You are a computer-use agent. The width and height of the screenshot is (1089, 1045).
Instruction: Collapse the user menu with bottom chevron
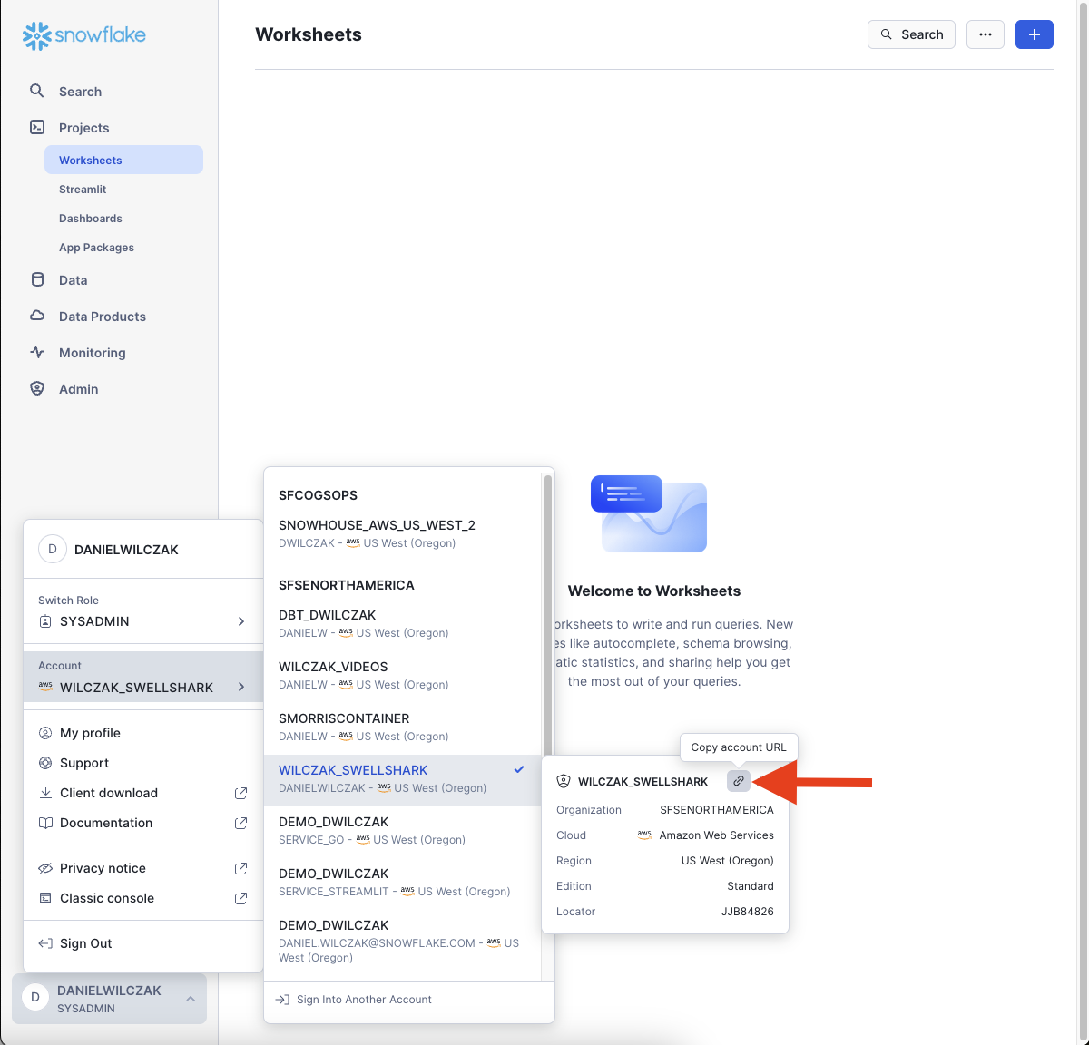point(191,999)
